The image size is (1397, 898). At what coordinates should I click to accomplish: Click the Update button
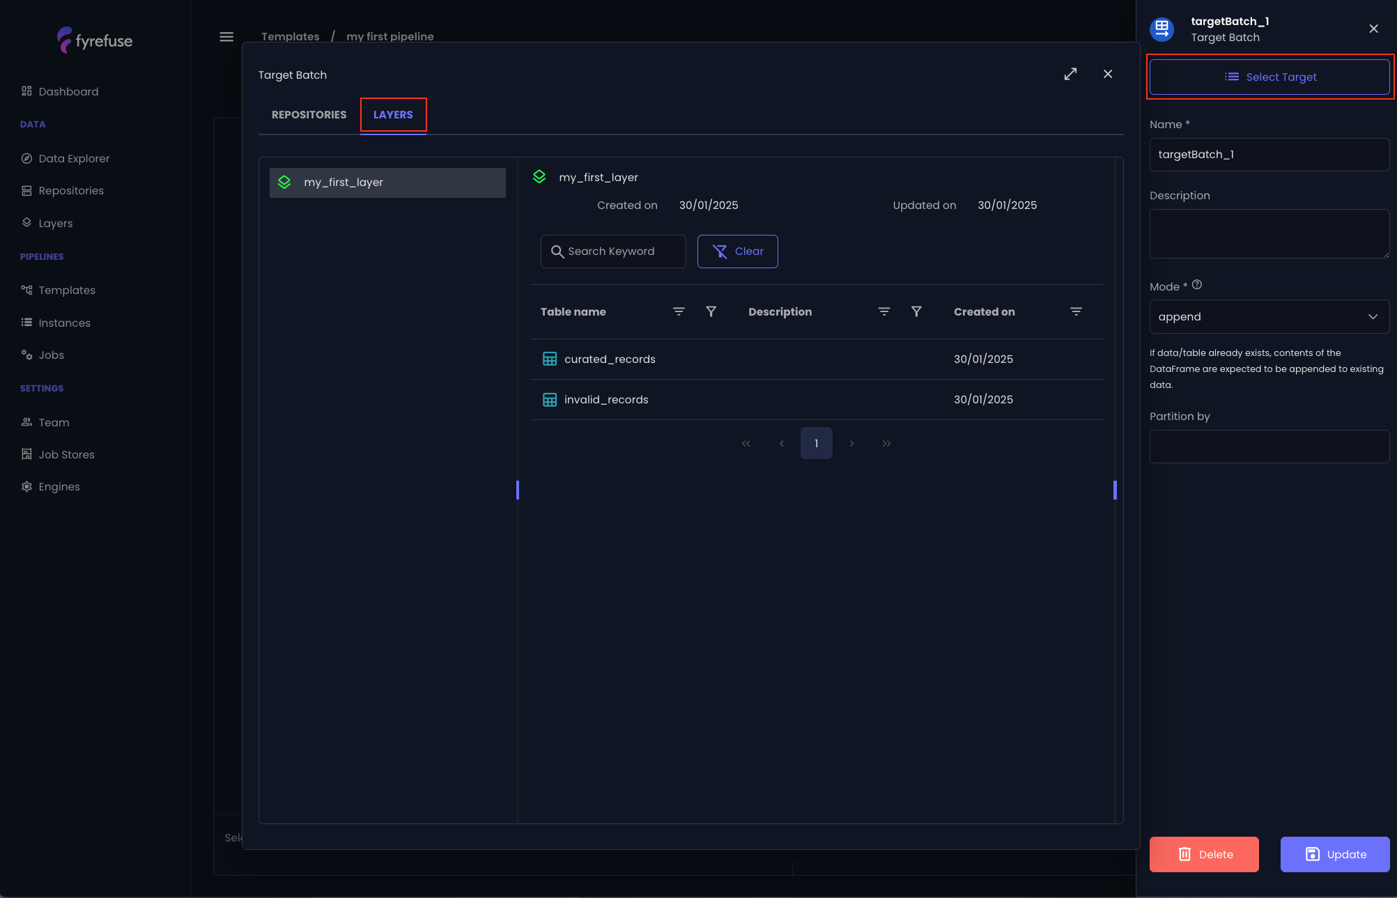coord(1335,854)
